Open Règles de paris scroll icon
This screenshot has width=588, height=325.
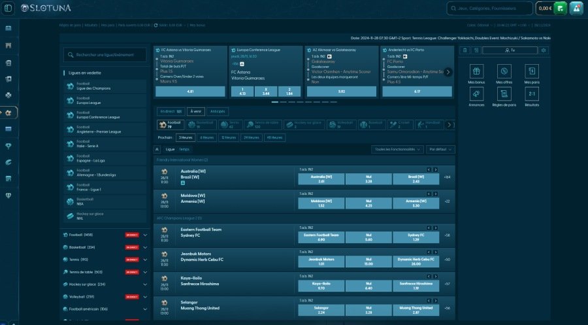504,94
